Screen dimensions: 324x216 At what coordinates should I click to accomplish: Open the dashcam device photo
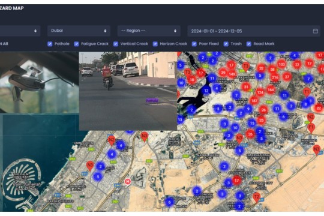coord(40,82)
